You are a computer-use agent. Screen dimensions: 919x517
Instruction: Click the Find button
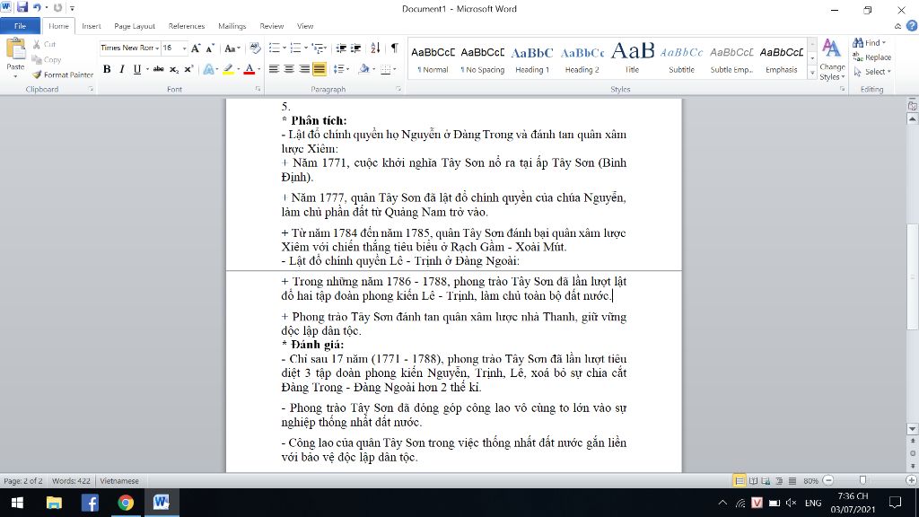[869, 43]
